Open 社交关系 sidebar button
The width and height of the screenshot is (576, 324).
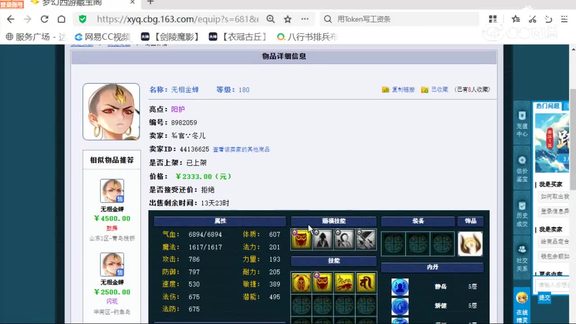pyautogui.click(x=522, y=256)
